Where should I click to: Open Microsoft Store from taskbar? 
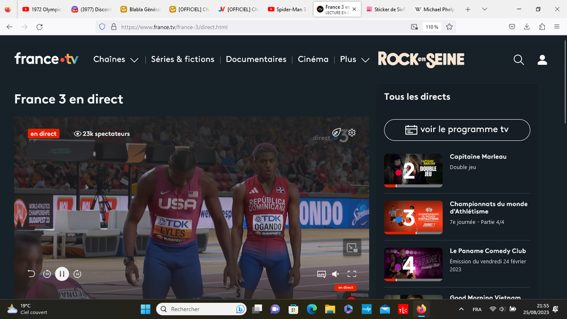tap(293, 309)
